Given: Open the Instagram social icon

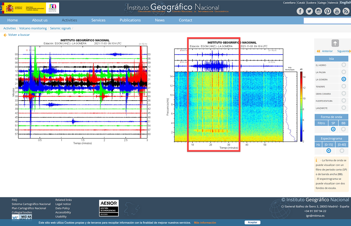Looking at the screenshot, I should click(x=318, y=11).
